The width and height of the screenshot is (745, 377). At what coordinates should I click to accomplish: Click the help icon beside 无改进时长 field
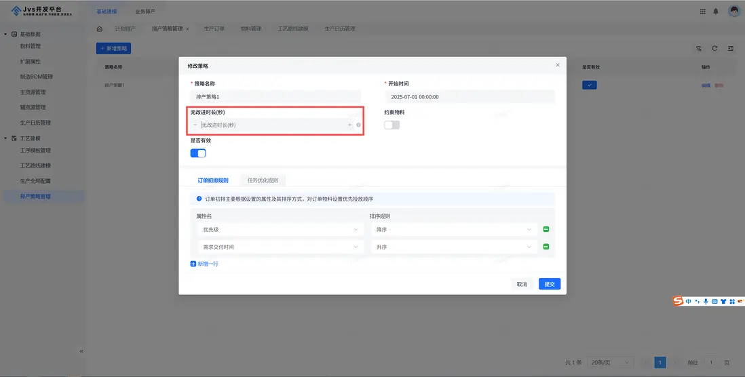(x=358, y=125)
